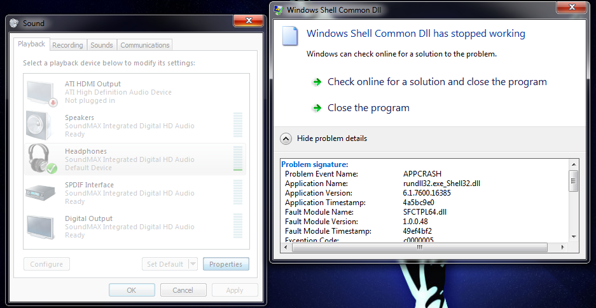The height and width of the screenshot is (308, 596).
Task: Open the Recording tab
Action: [x=67, y=45]
